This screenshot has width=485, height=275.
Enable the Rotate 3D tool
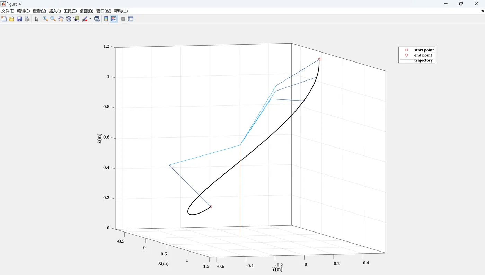tap(69, 19)
